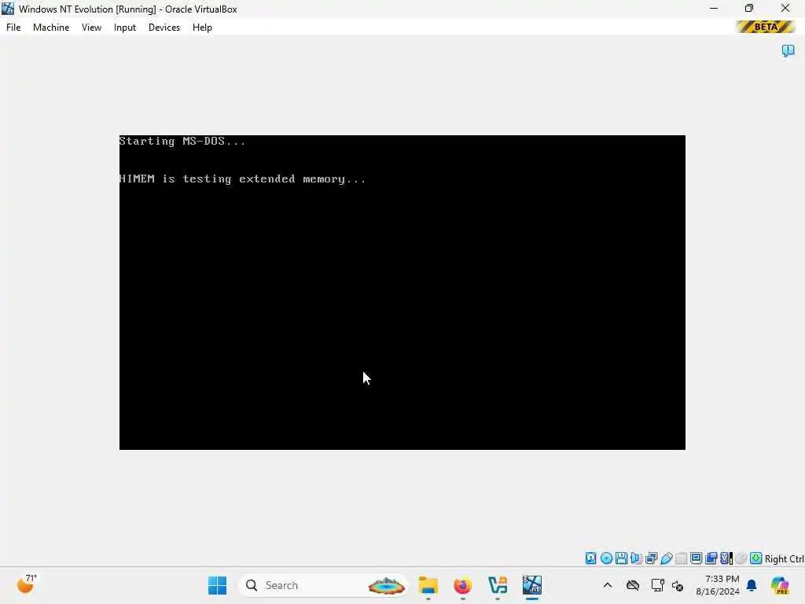The height and width of the screenshot is (604, 805).
Task: Click the BETA badge in menu bar
Action: (x=766, y=27)
